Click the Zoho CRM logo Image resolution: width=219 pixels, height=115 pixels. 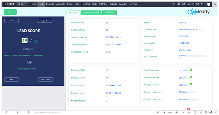[9, 4]
